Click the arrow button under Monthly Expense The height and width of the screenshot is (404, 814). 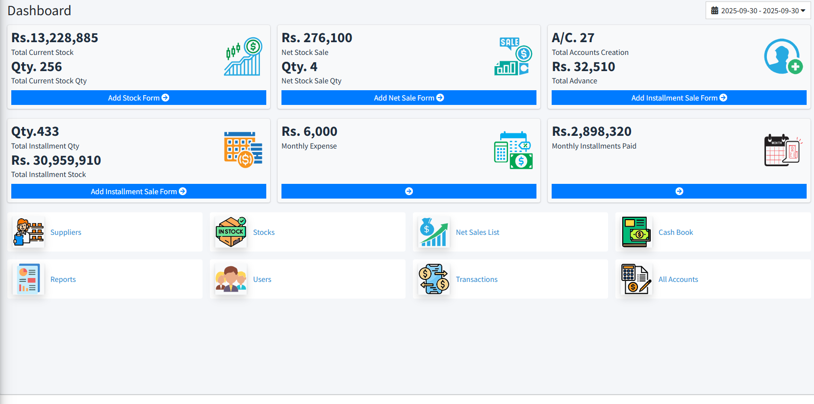(x=408, y=191)
